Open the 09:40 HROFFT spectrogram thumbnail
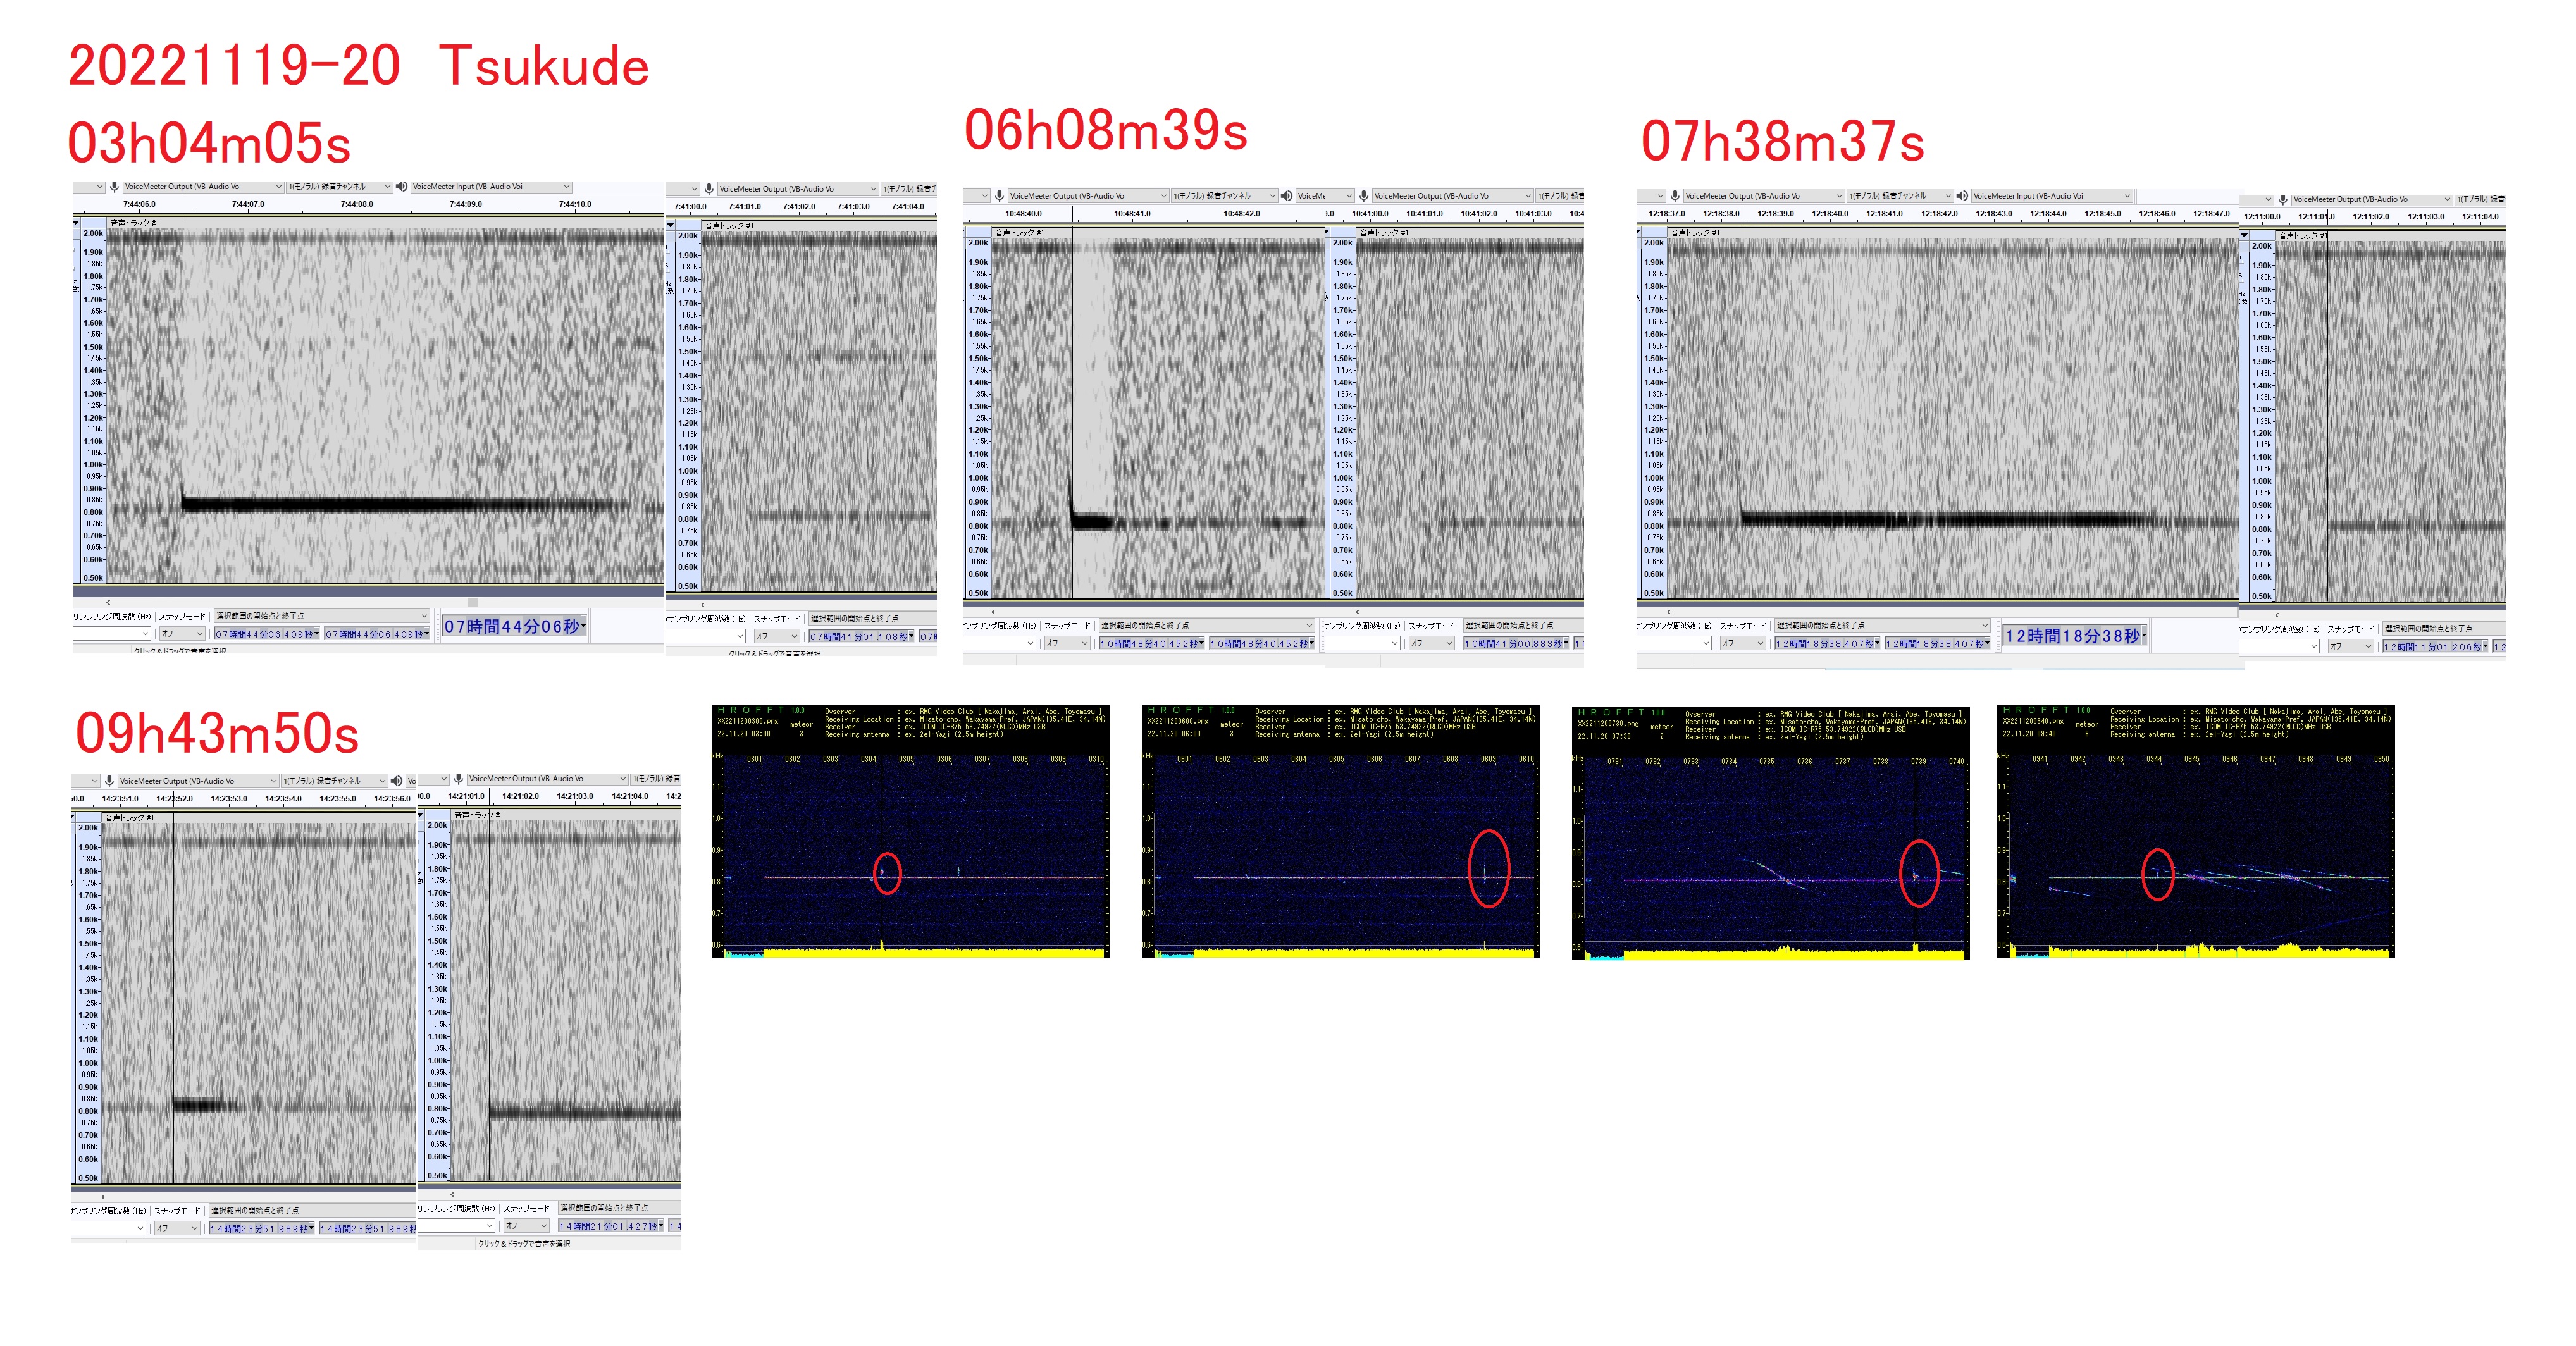The width and height of the screenshot is (2576, 1346). pyautogui.click(x=2195, y=832)
